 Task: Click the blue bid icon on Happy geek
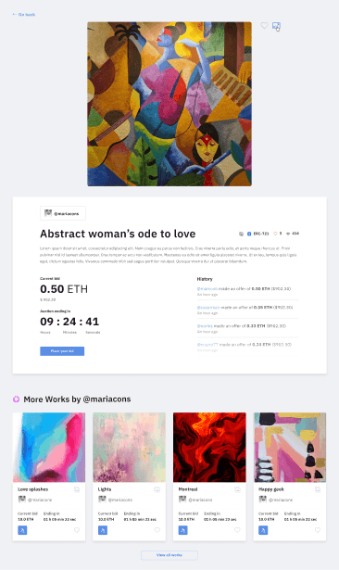(263, 530)
